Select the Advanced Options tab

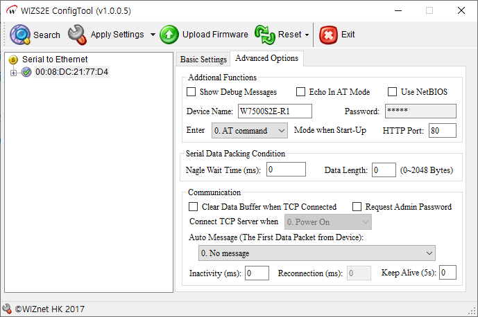(x=266, y=58)
